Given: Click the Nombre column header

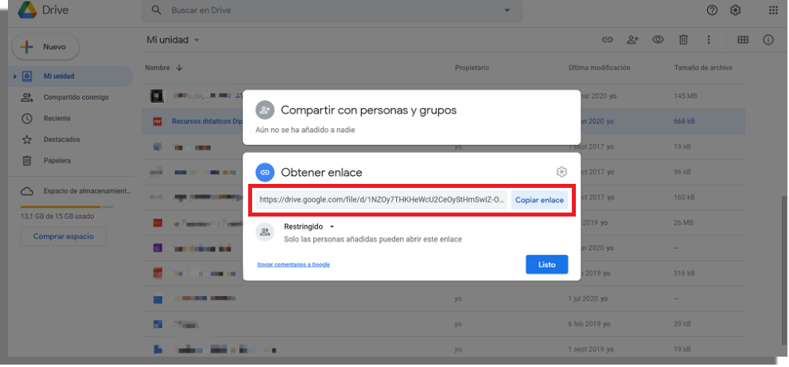Looking at the screenshot, I should [157, 68].
